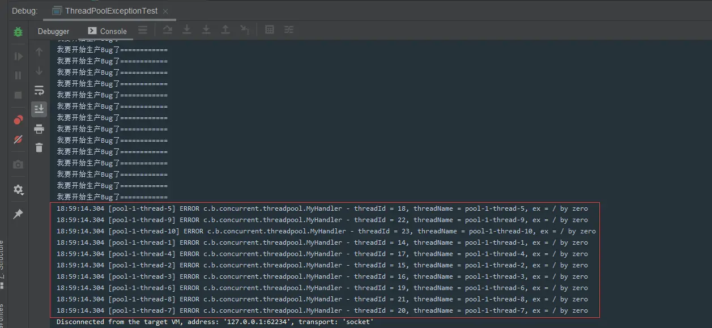Click the Step Into icon

click(x=186, y=29)
